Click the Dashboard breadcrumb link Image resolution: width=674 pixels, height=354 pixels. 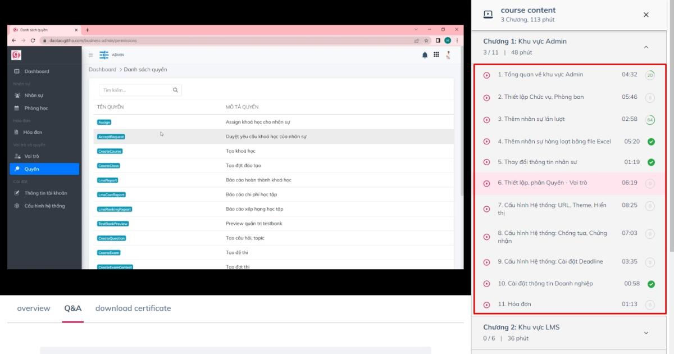coord(102,70)
